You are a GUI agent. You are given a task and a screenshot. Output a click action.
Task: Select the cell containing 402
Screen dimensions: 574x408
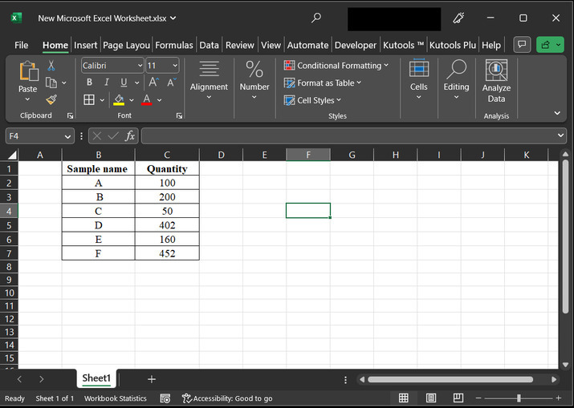[x=167, y=225]
